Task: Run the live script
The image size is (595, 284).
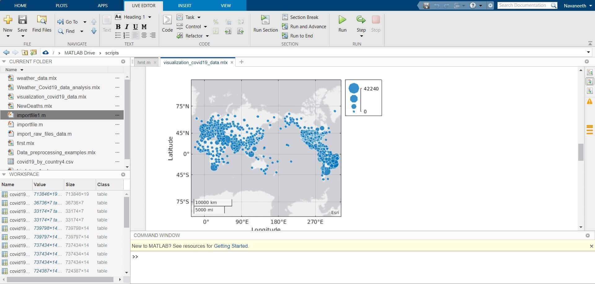Action: [x=342, y=24]
